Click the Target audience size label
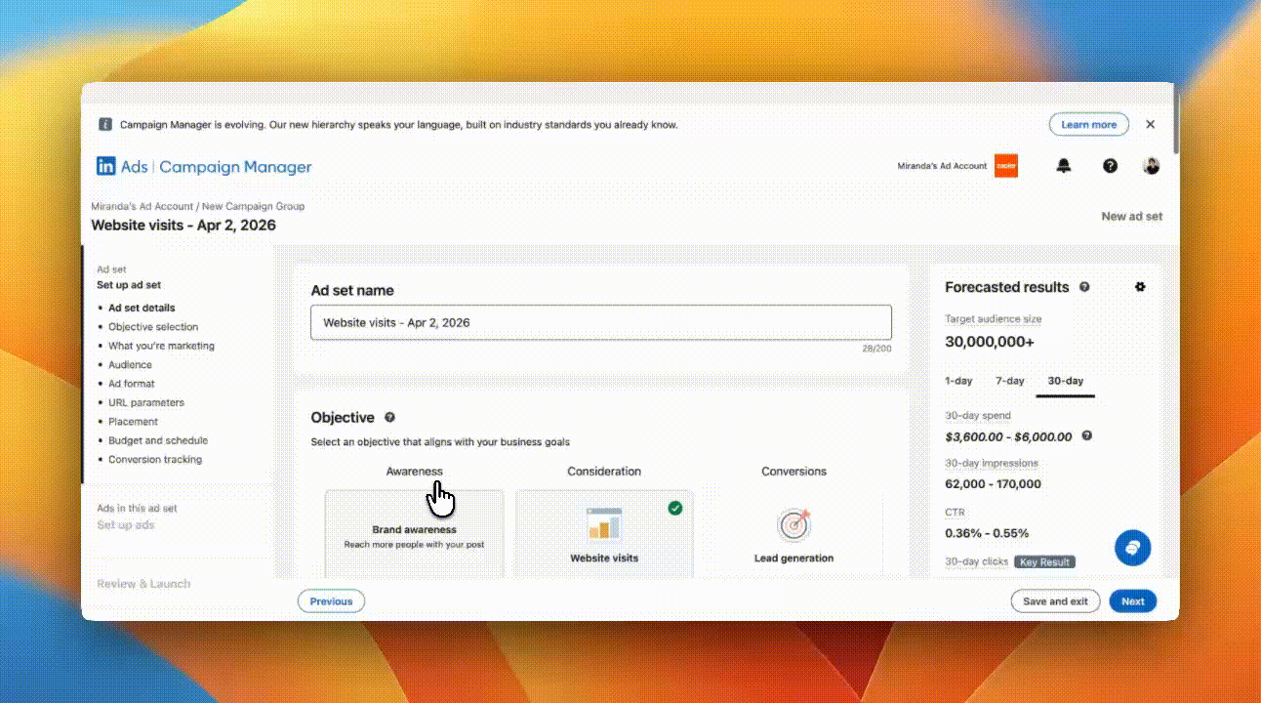This screenshot has height=703, width=1261. point(993,319)
